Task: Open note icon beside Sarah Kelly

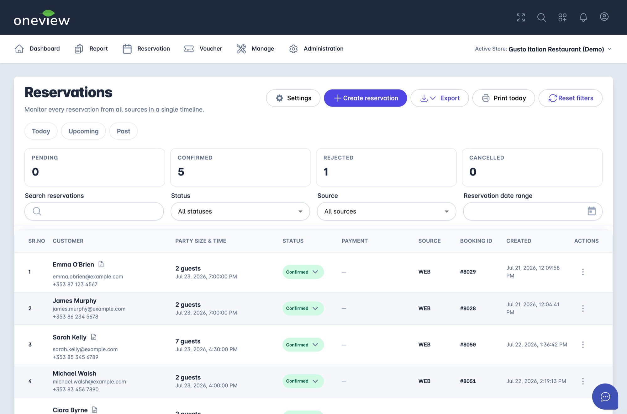Action: click(x=93, y=337)
